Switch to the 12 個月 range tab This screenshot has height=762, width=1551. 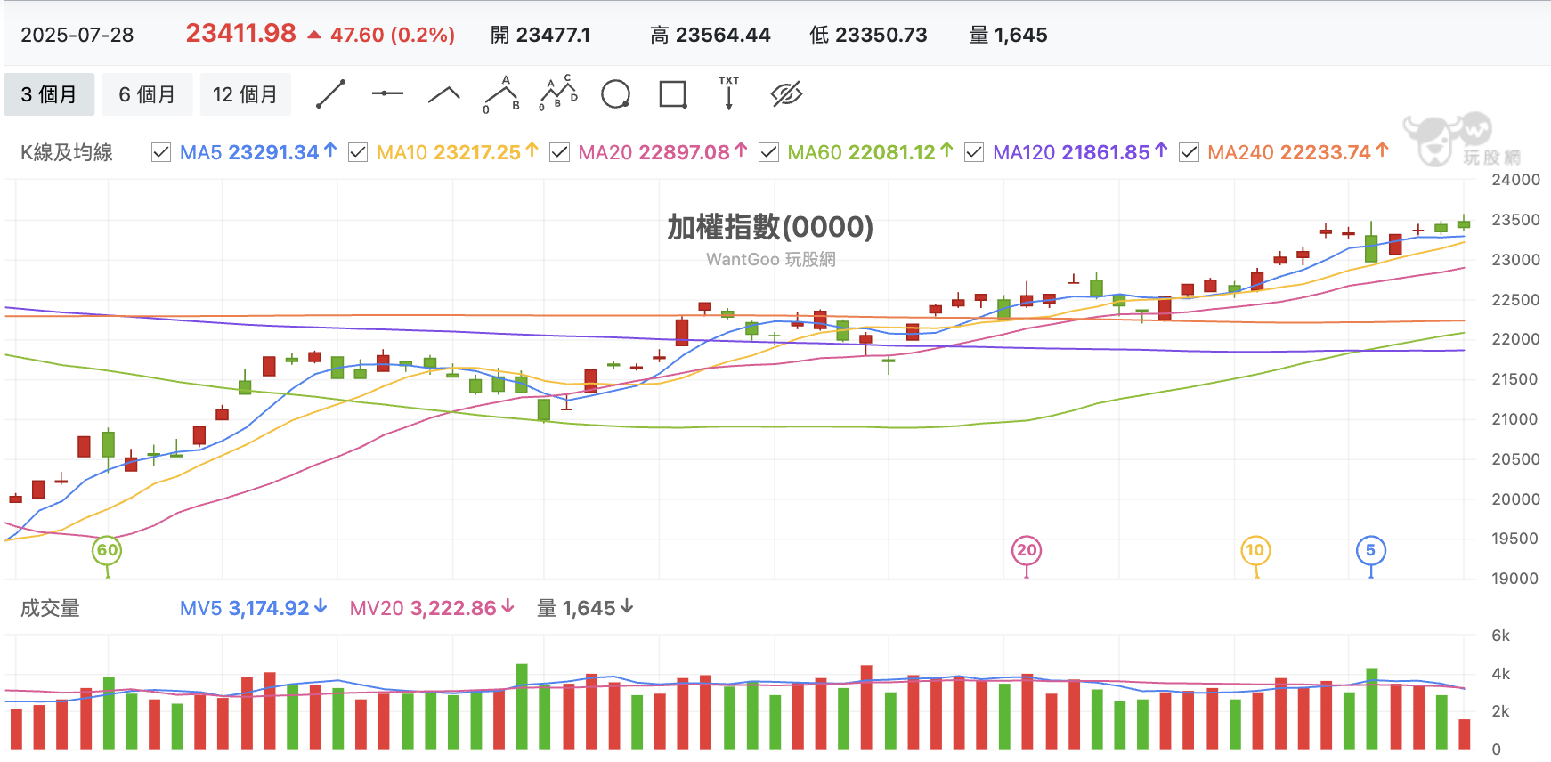coord(245,94)
